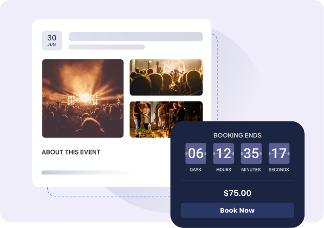Click the 17 seconds countdown tile
324x228 pixels.
point(279,154)
